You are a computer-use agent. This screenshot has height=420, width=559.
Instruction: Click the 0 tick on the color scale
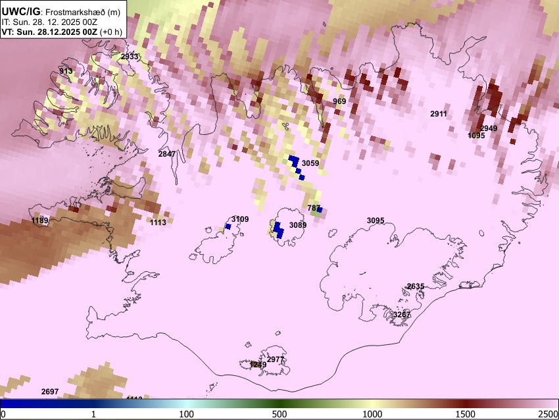pos(3,414)
